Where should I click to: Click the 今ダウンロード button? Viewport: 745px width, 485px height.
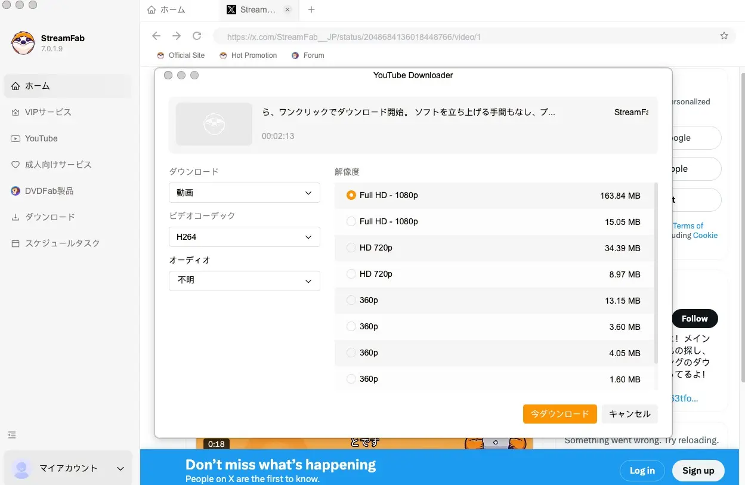click(x=560, y=414)
